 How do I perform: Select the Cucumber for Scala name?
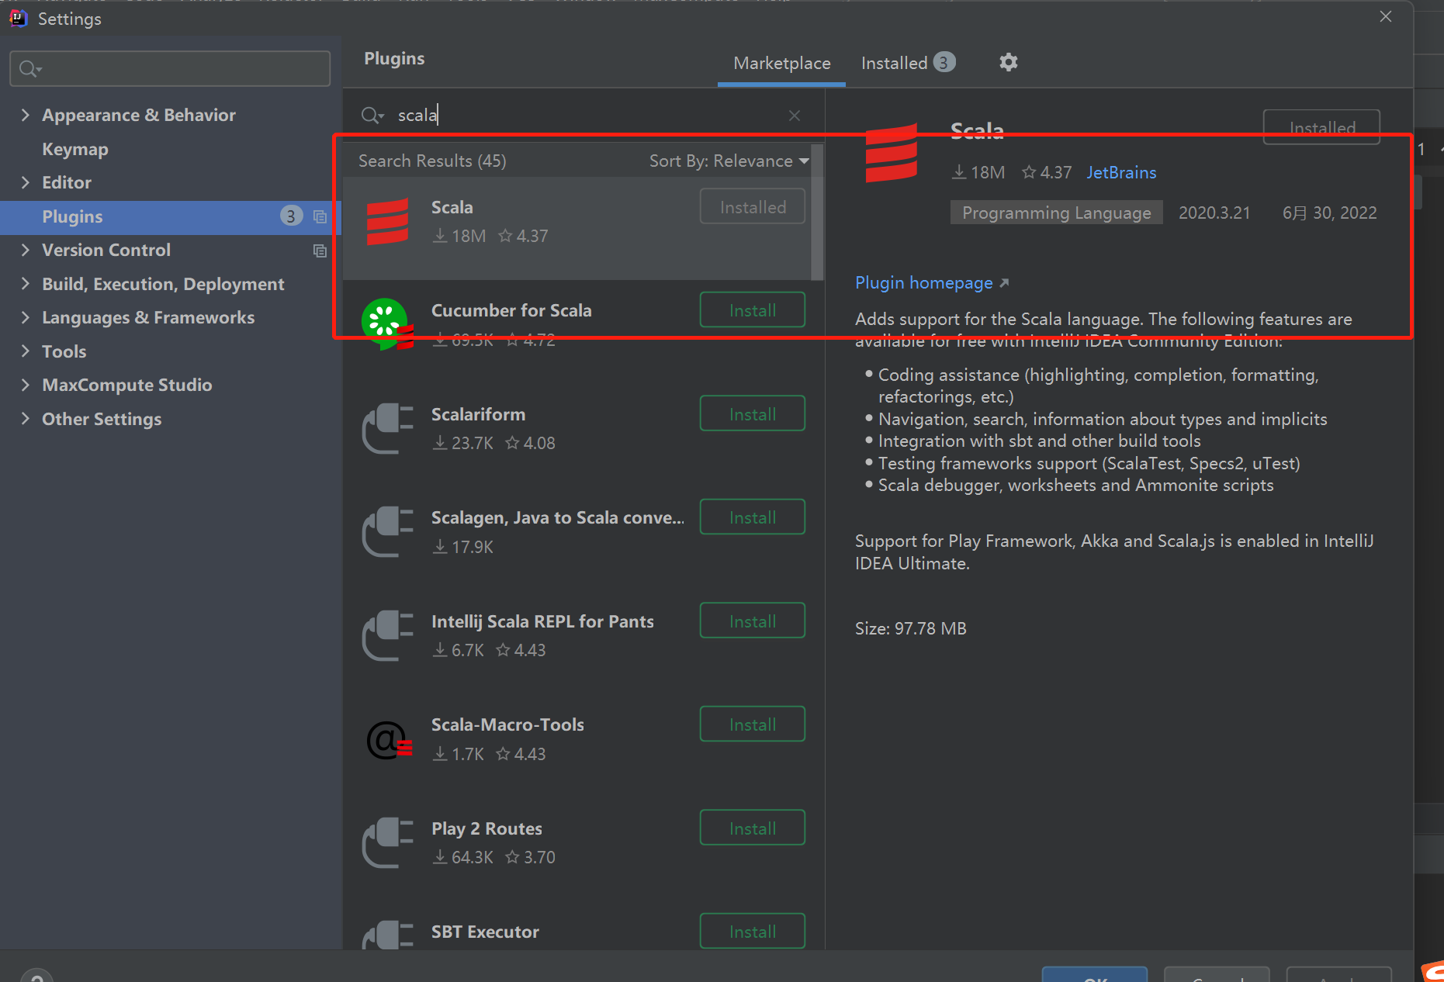(511, 310)
